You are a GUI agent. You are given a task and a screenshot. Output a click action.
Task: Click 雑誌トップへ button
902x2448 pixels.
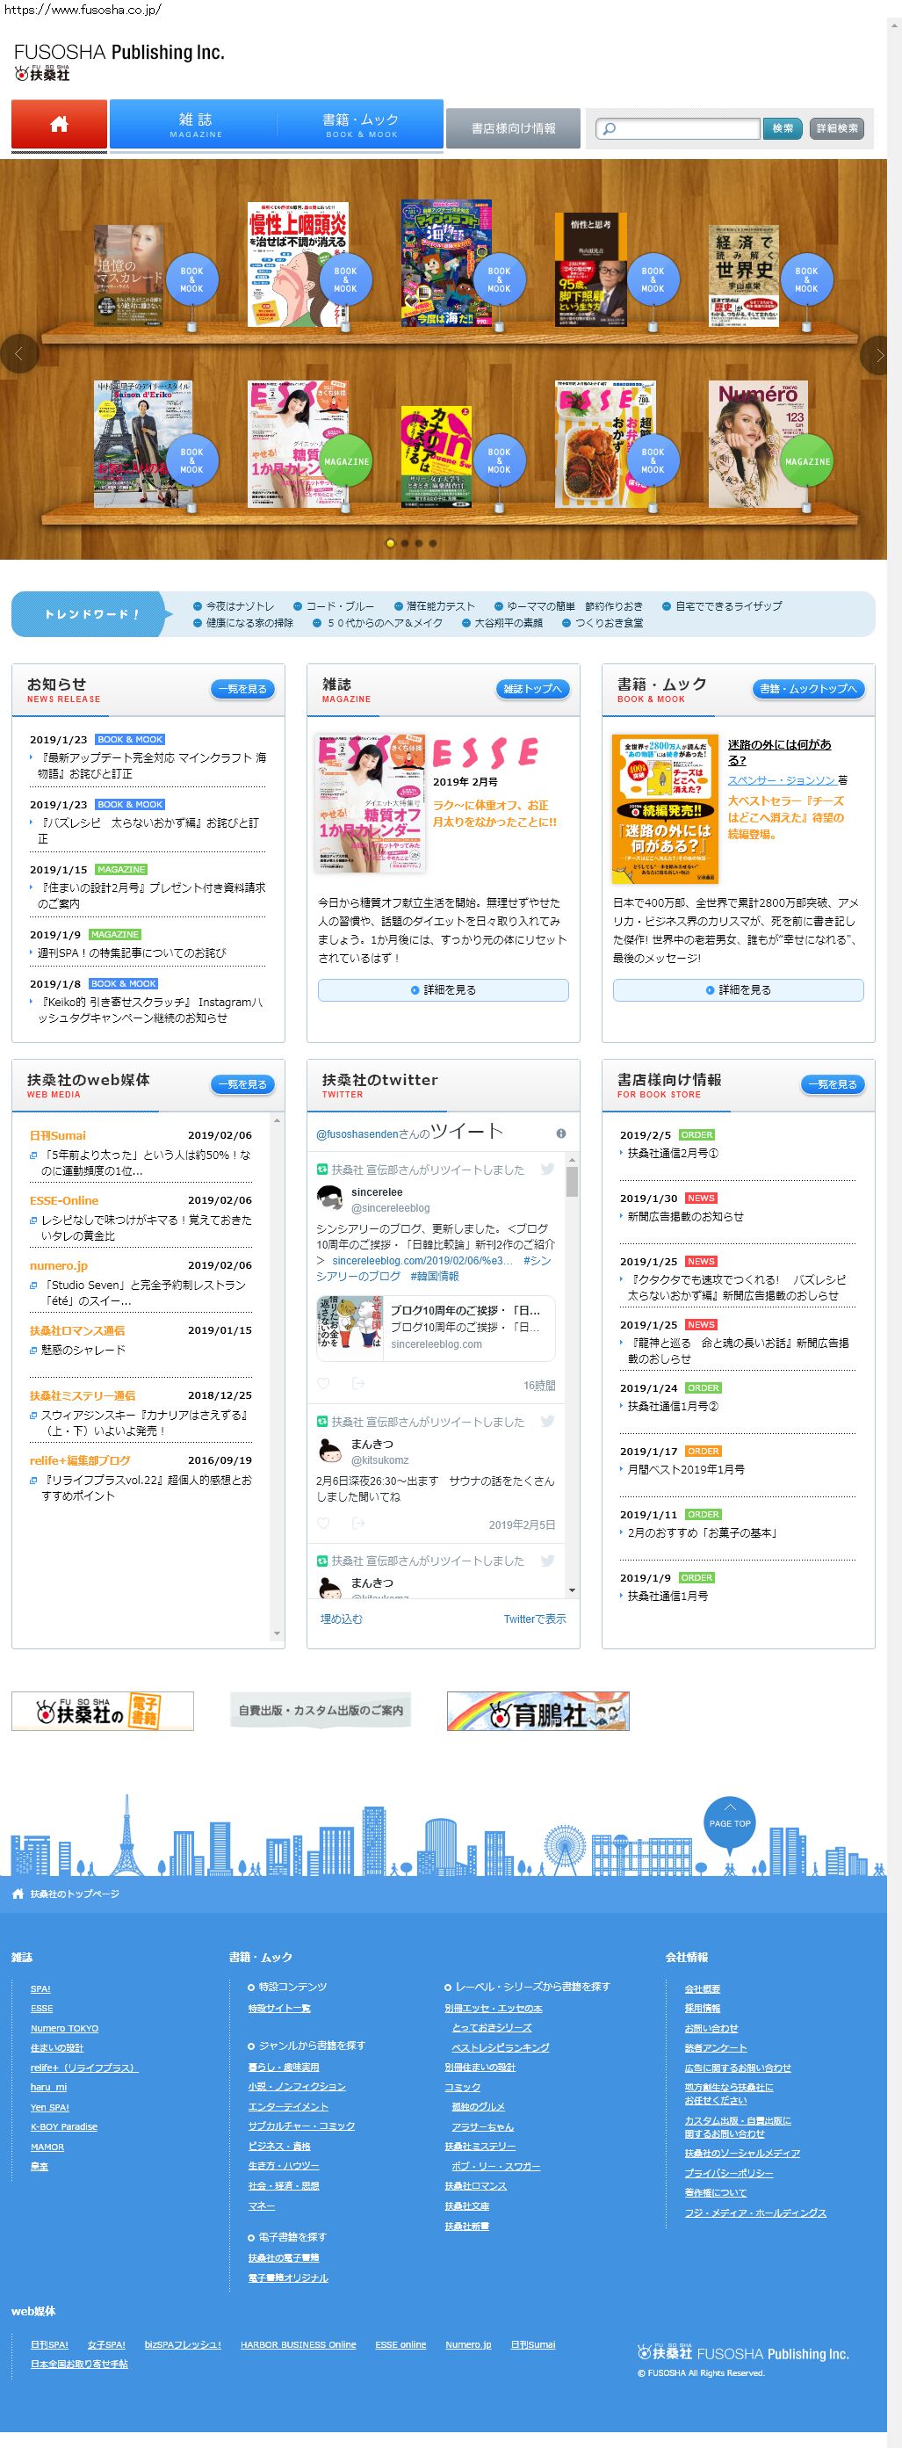[532, 689]
